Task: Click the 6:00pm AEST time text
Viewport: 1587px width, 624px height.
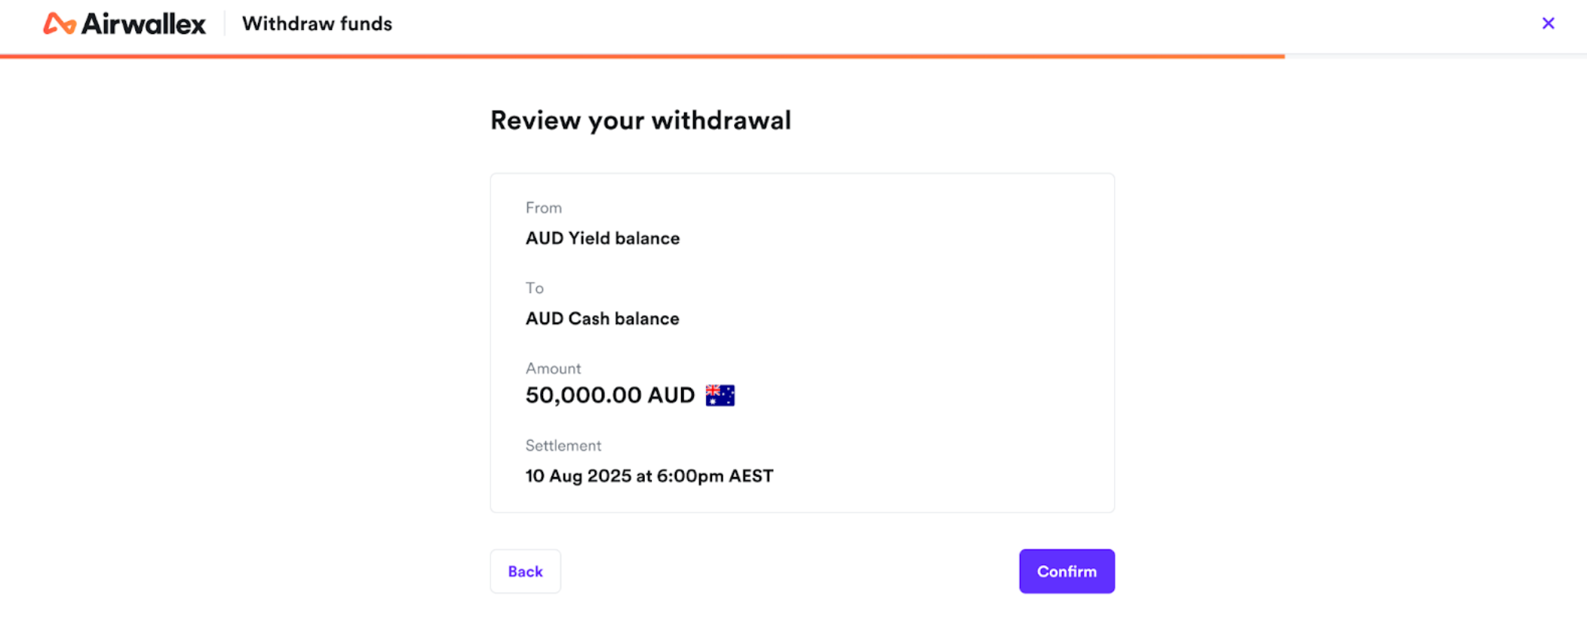Action: tap(715, 476)
